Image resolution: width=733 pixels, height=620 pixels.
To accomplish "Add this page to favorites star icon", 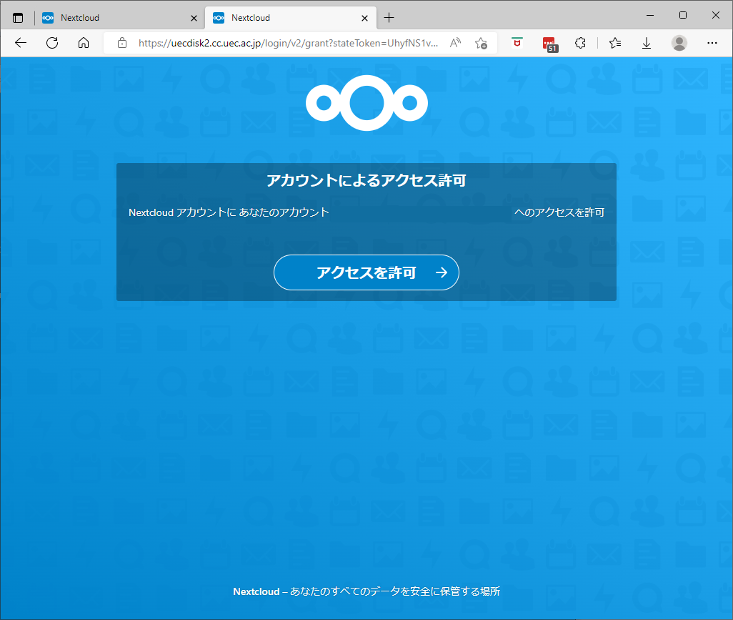I will [481, 43].
